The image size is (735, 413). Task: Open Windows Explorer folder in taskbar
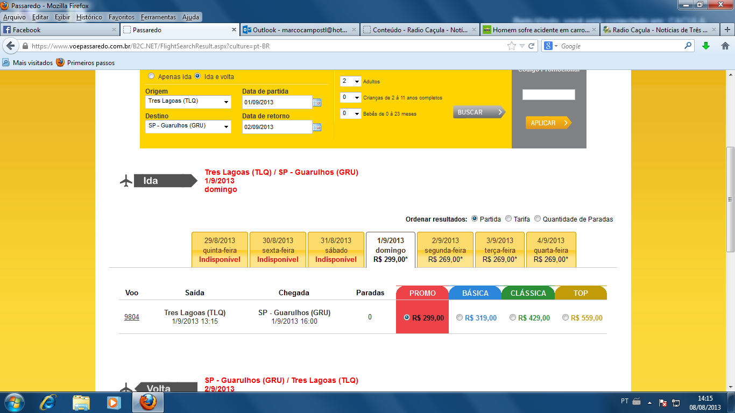tap(81, 402)
